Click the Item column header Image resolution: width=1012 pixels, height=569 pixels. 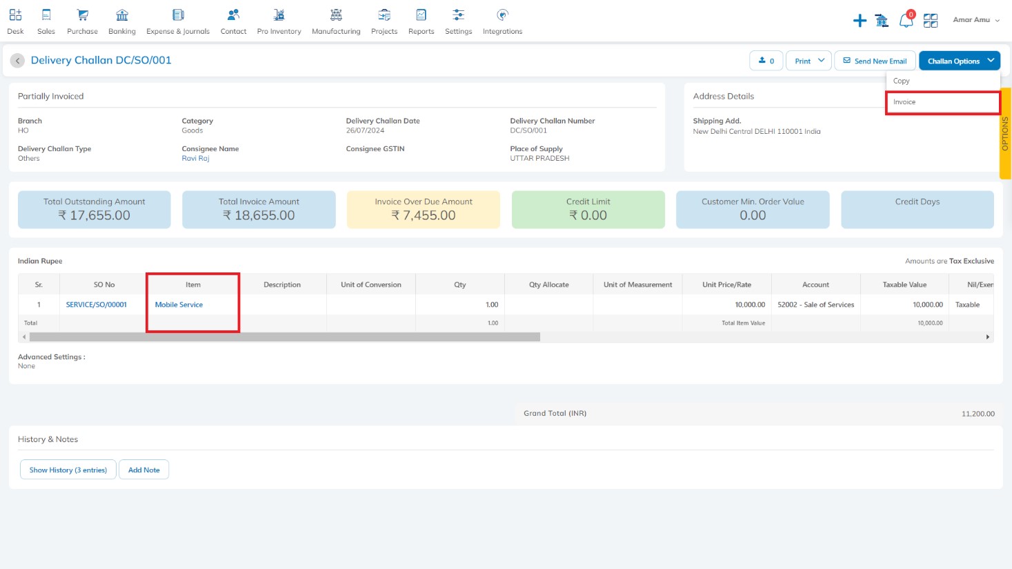pyautogui.click(x=193, y=285)
